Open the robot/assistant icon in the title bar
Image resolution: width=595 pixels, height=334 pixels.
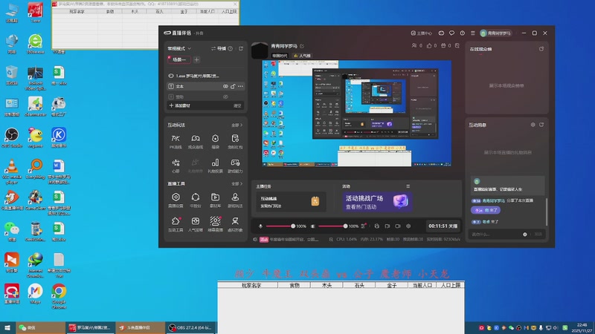click(441, 33)
